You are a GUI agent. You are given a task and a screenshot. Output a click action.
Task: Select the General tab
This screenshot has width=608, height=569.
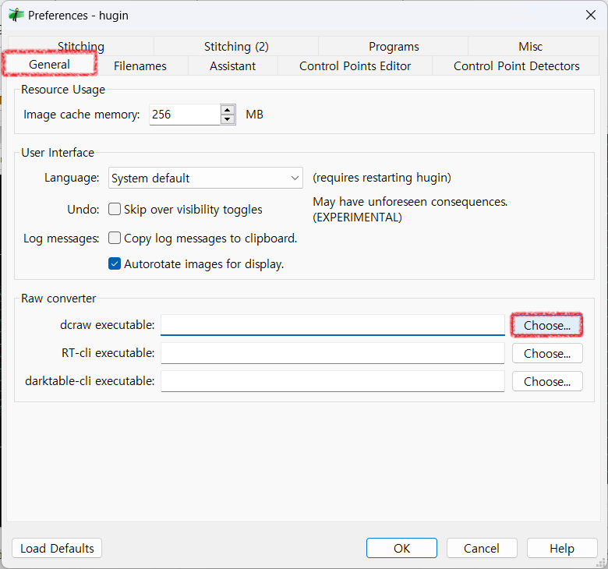49,65
